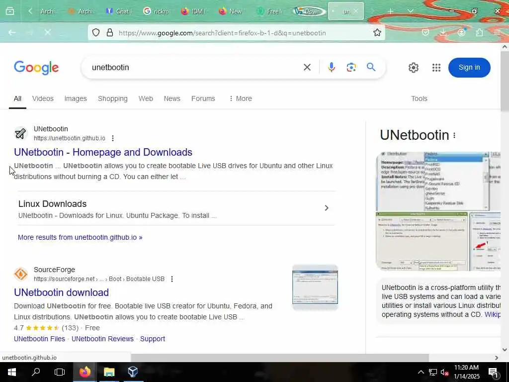Switch to Images results tab
Screen dimensions: 509x382
click(x=76, y=98)
